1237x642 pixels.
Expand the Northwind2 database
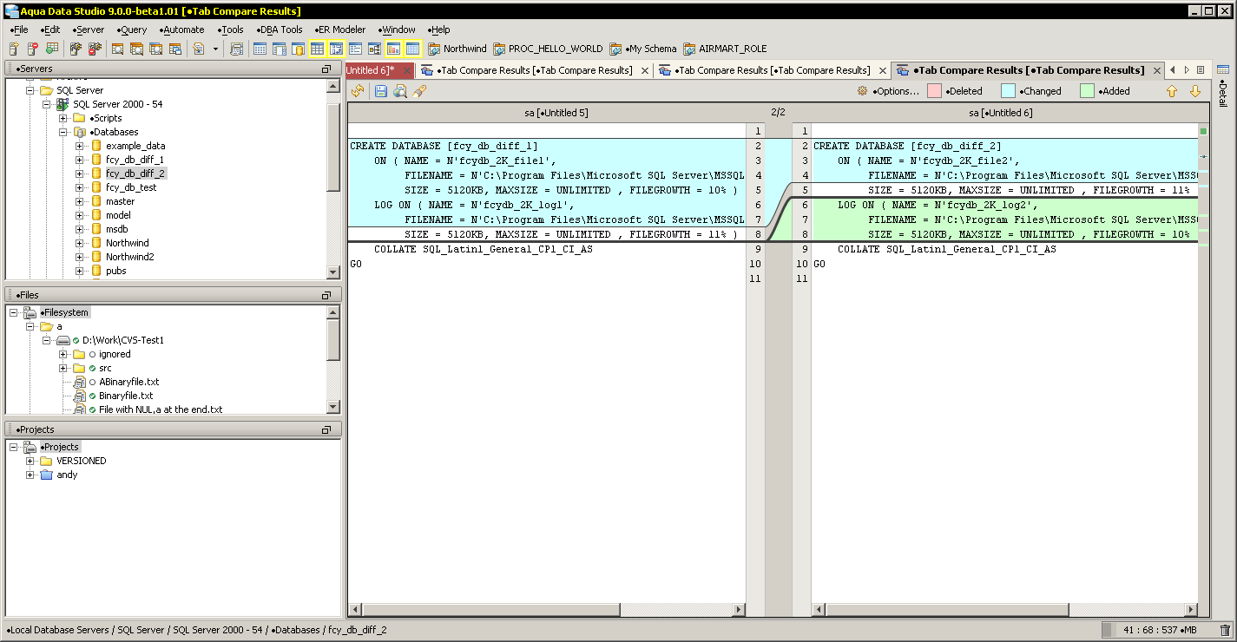79,257
